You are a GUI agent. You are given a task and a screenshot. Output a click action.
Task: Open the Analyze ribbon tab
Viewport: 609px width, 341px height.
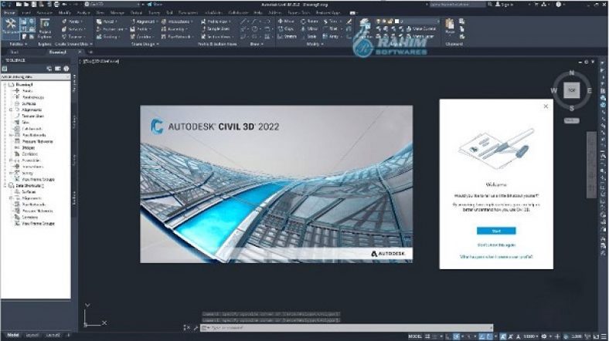tap(83, 13)
